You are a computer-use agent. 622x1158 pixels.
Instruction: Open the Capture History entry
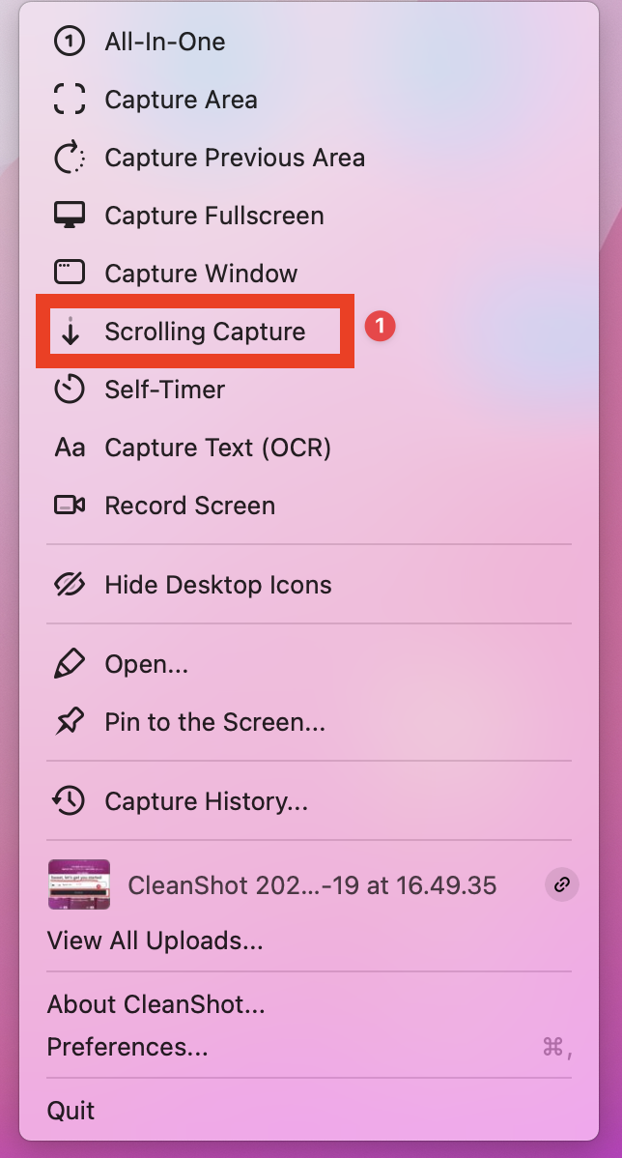click(206, 801)
